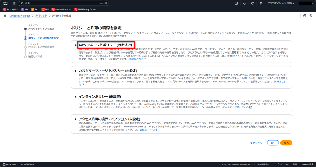Open the アジアパシフィック (東京) region dropdown
This screenshot has width=316, height=167.
[x=281, y=3]
